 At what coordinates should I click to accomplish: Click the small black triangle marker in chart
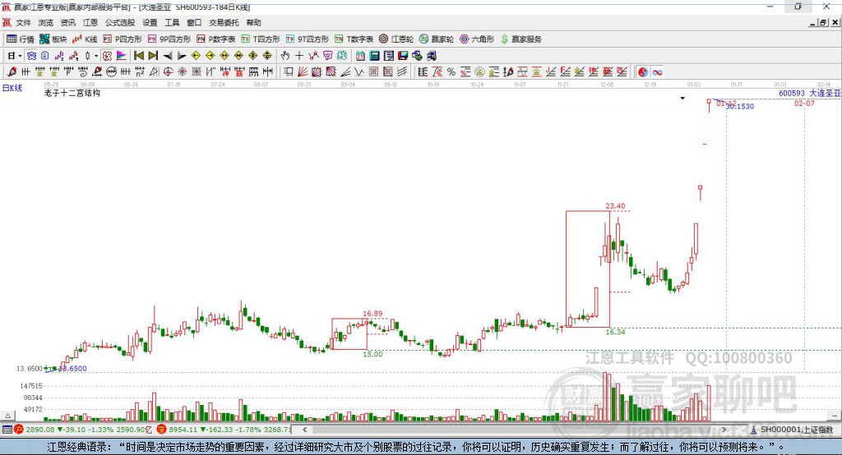coord(682,99)
